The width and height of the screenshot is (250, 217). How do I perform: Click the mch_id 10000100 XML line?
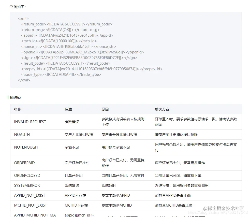pos(59,41)
